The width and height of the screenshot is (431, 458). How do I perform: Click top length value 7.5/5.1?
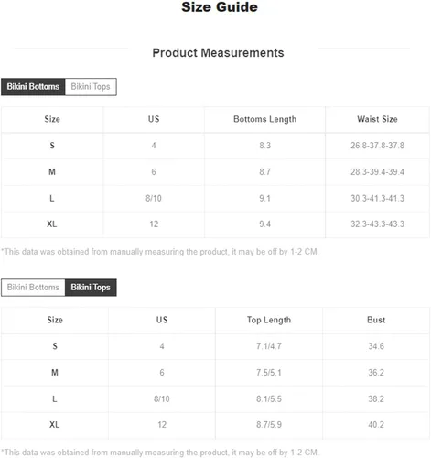tap(269, 373)
